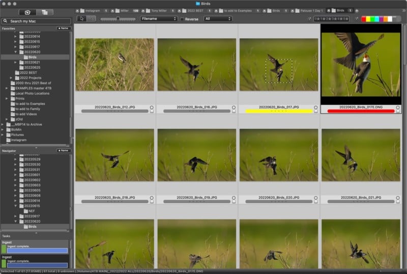Image resolution: width=407 pixels, height=274 pixels.
Task: Show hidden tabs with the double-arrow icon
Action: tap(404, 11)
